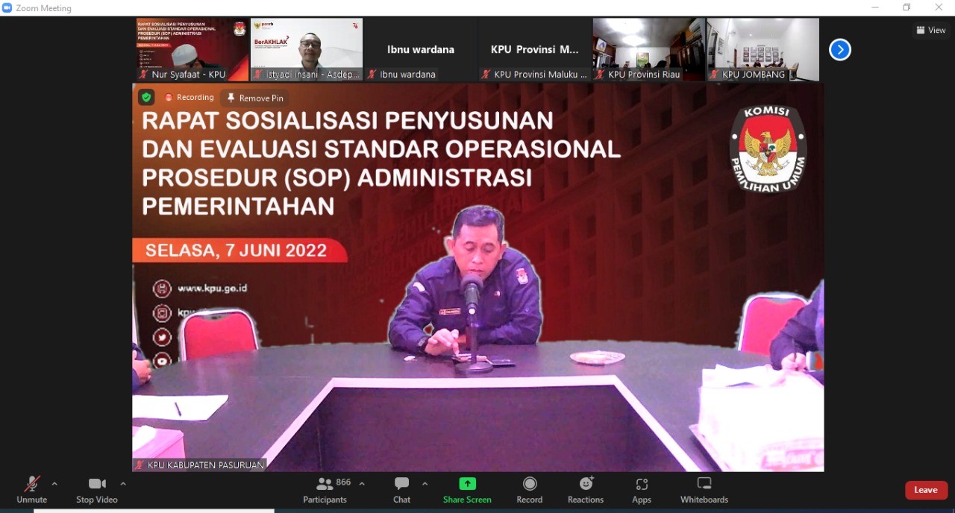
Task: Expand audio options arrow next to Unmute
Action: click(54, 484)
